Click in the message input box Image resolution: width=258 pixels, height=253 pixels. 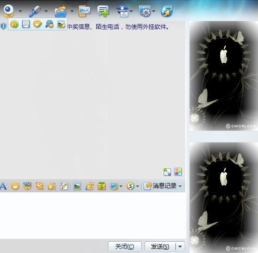point(92,215)
